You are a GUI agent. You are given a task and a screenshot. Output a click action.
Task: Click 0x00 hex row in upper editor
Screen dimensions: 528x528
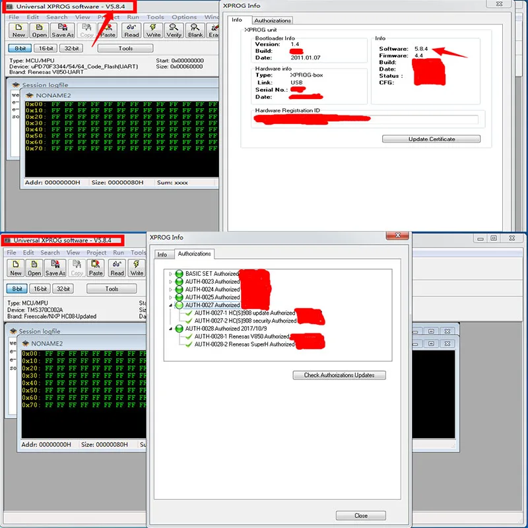coord(121,104)
